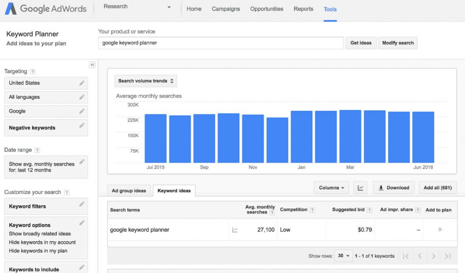
Task: Edit All languages pencil icon
Action: coord(82,97)
